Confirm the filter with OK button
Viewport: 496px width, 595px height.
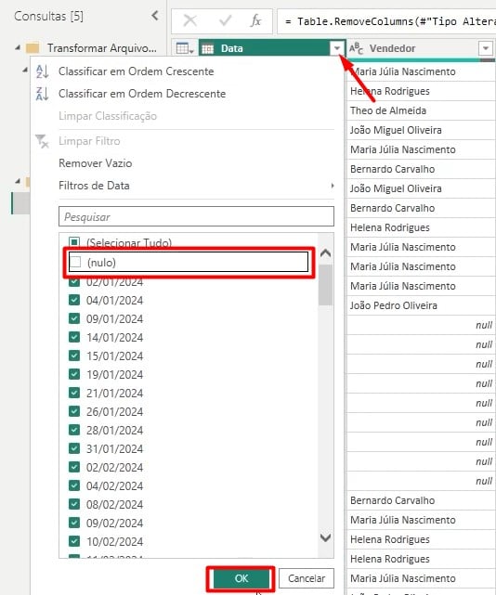pos(241,578)
